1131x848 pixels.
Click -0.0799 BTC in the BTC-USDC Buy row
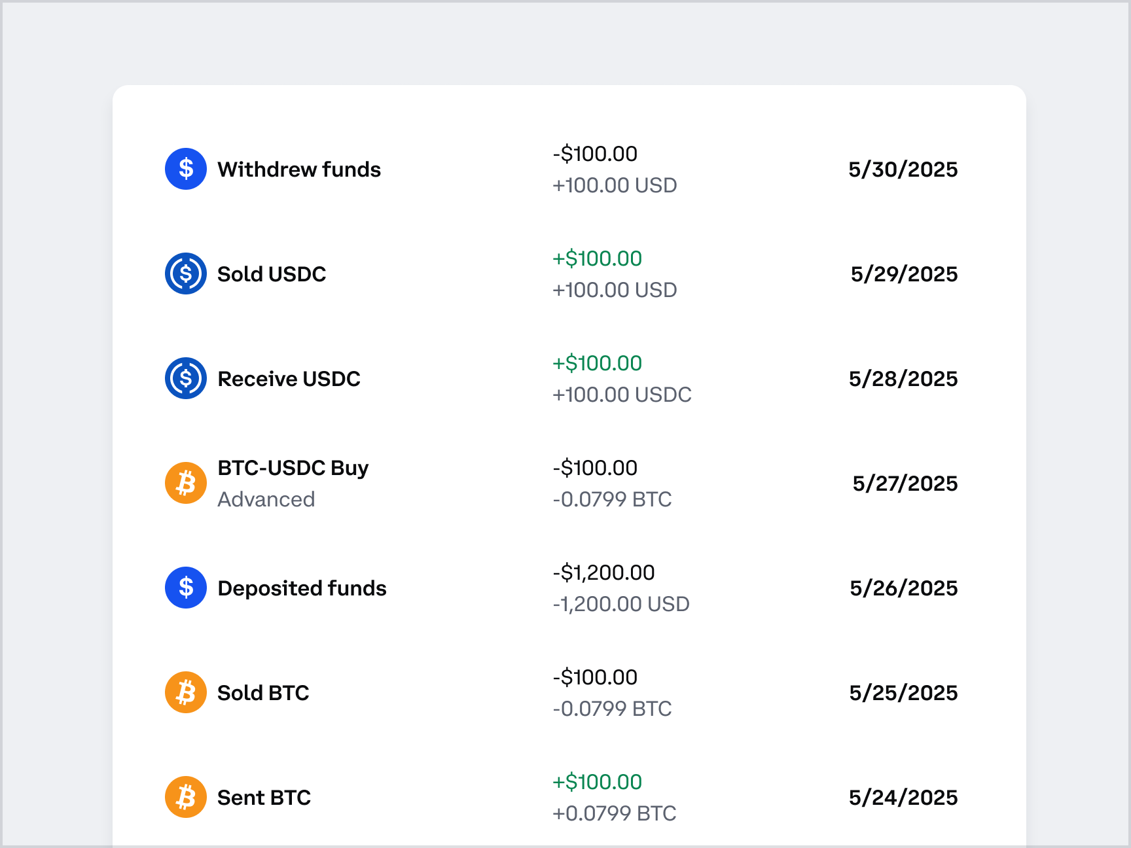click(612, 499)
